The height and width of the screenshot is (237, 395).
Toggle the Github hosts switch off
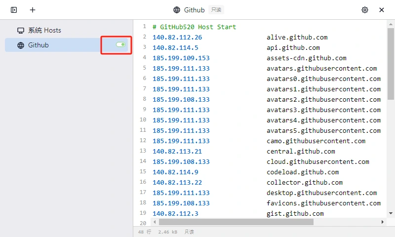click(120, 44)
